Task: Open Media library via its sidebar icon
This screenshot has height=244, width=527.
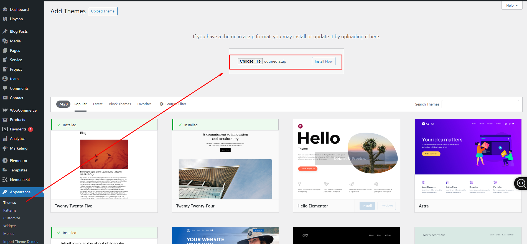Action: pos(5,41)
